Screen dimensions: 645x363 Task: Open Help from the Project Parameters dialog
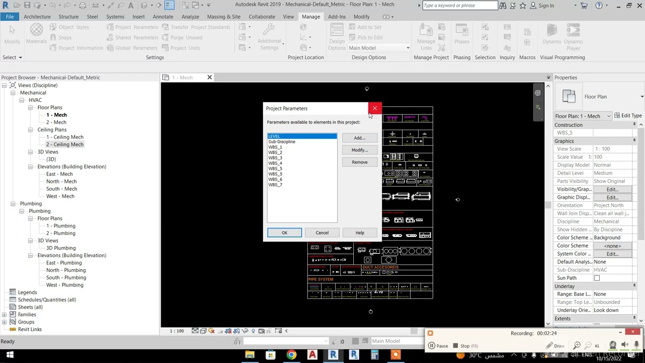point(359,232)
